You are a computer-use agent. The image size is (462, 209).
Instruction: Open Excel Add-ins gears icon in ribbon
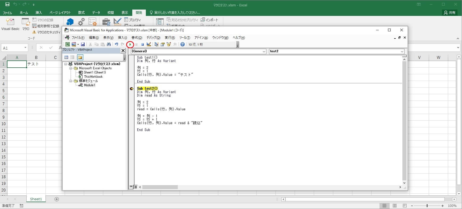pyautogui.click(x=81, y=22)
